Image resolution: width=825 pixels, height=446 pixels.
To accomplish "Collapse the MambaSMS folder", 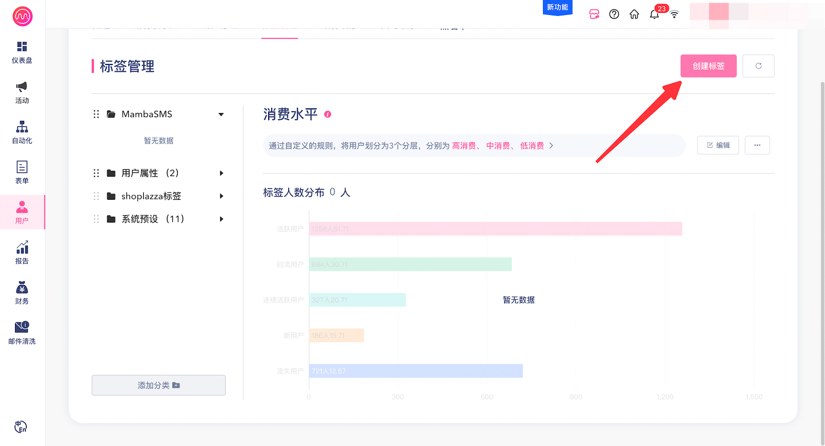I will pos(221,115).
